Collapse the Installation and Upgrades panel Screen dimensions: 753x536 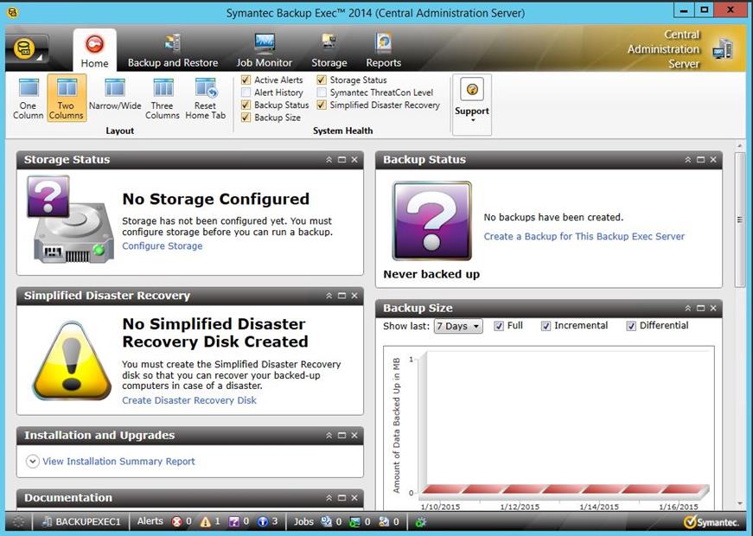(x=329, y=436)
